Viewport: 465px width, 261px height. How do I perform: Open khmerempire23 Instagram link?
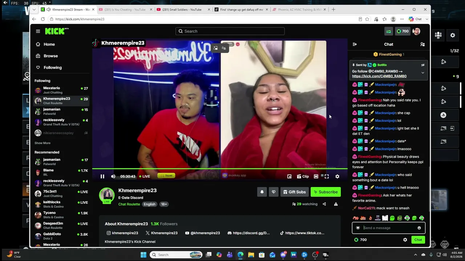pyautogui.click(x=122, y=233)
